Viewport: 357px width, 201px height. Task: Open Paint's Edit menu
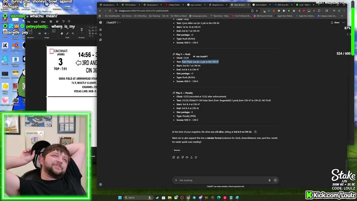click(x=36, y=21)
